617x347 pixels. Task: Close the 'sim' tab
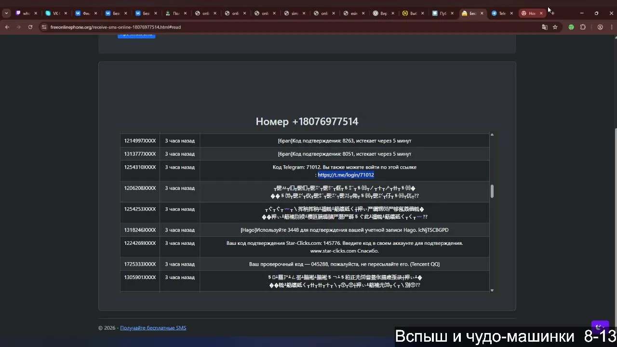point(304,13)
